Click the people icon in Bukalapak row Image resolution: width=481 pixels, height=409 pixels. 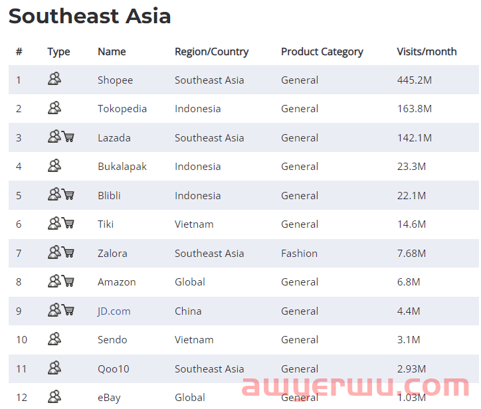coord(54,165)
